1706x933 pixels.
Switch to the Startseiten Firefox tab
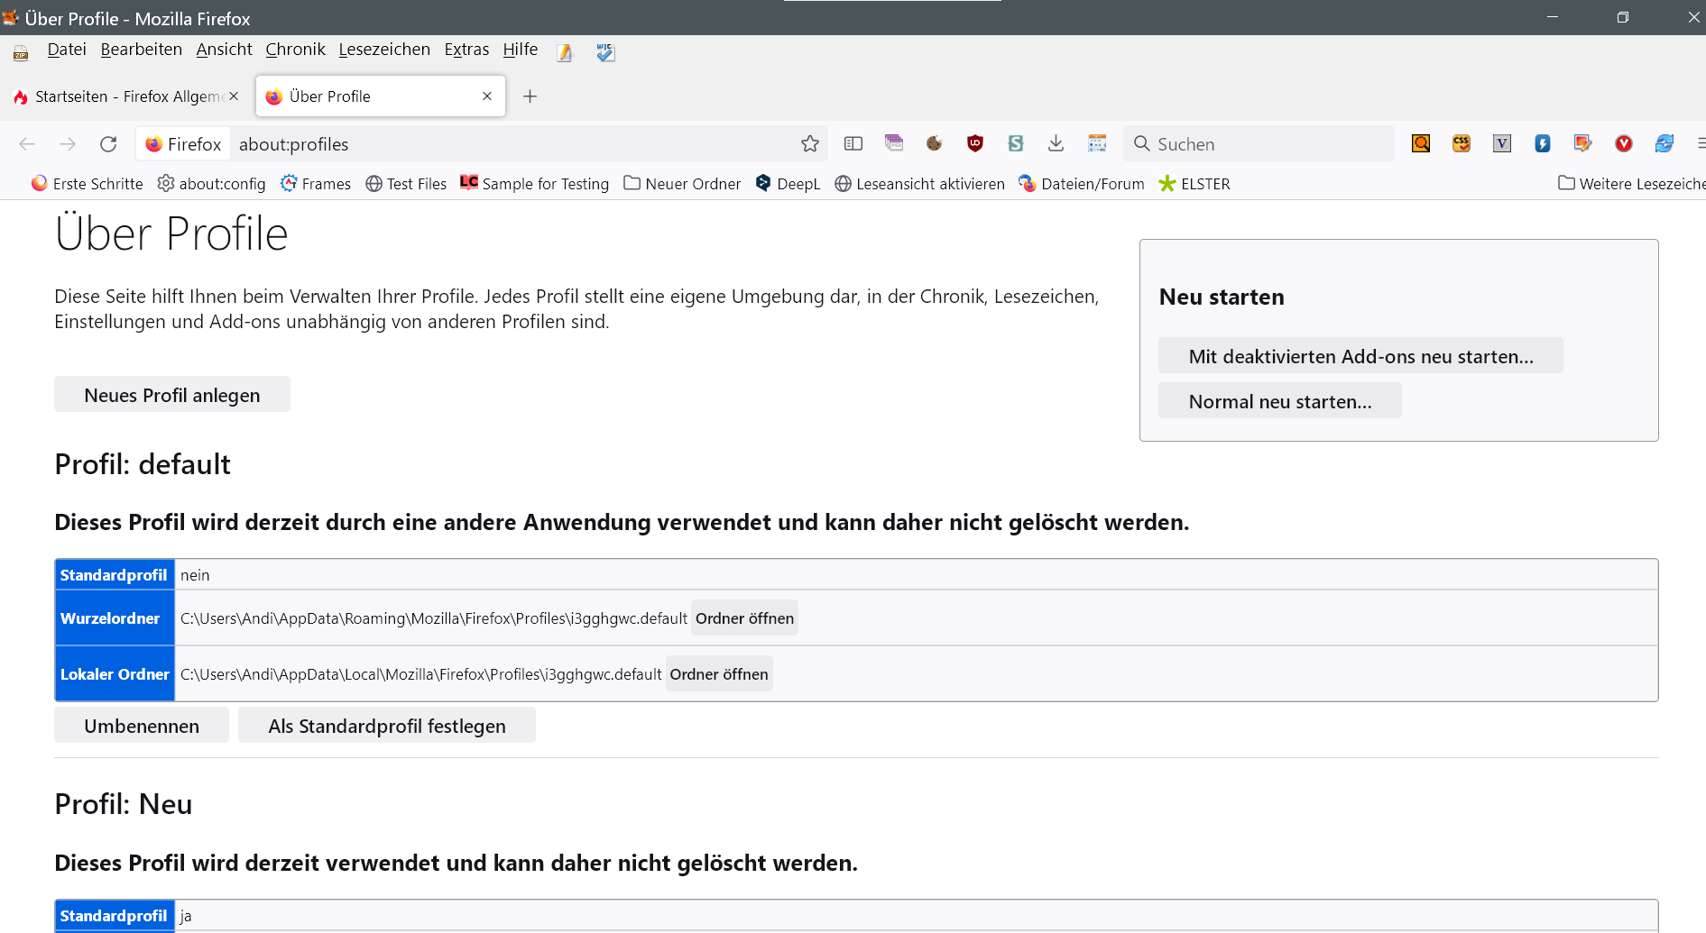126,96
